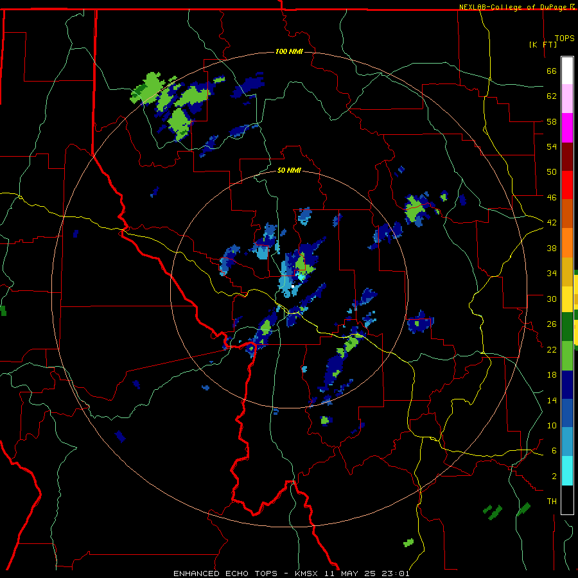Click the white swatch at legend top
The image size is (578, 578).
point(567,71)
